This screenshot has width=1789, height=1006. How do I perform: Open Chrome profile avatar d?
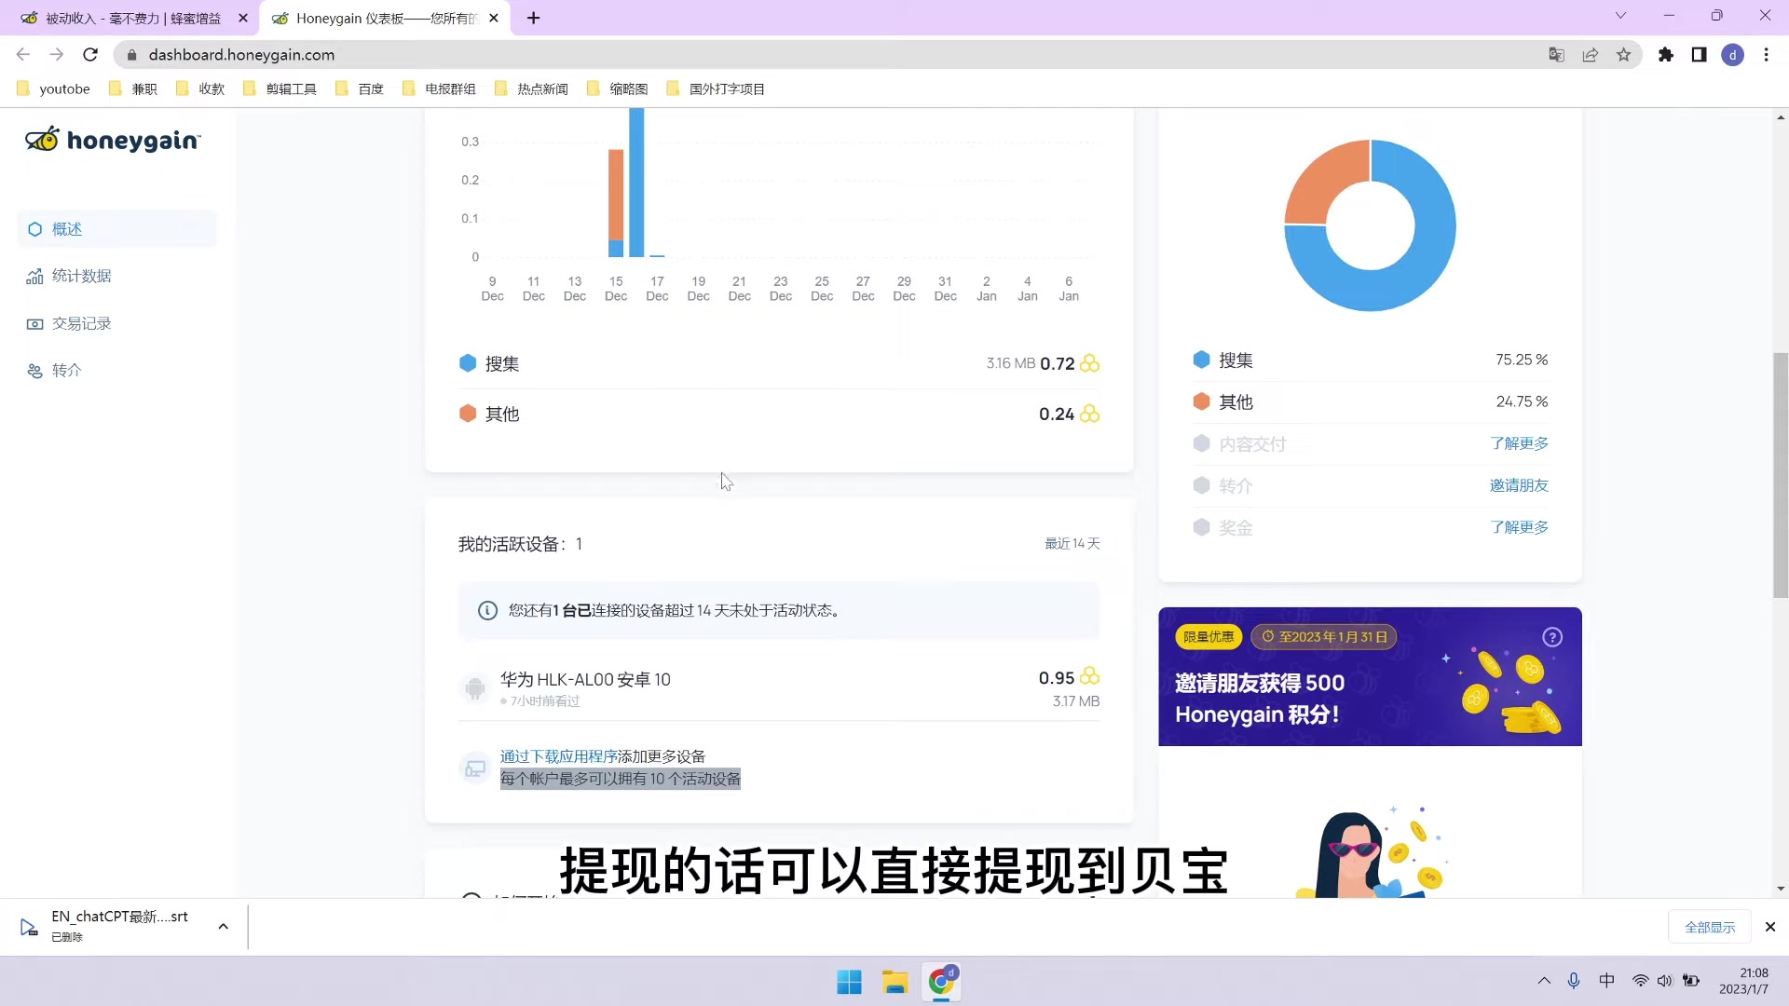[1733, 55]
